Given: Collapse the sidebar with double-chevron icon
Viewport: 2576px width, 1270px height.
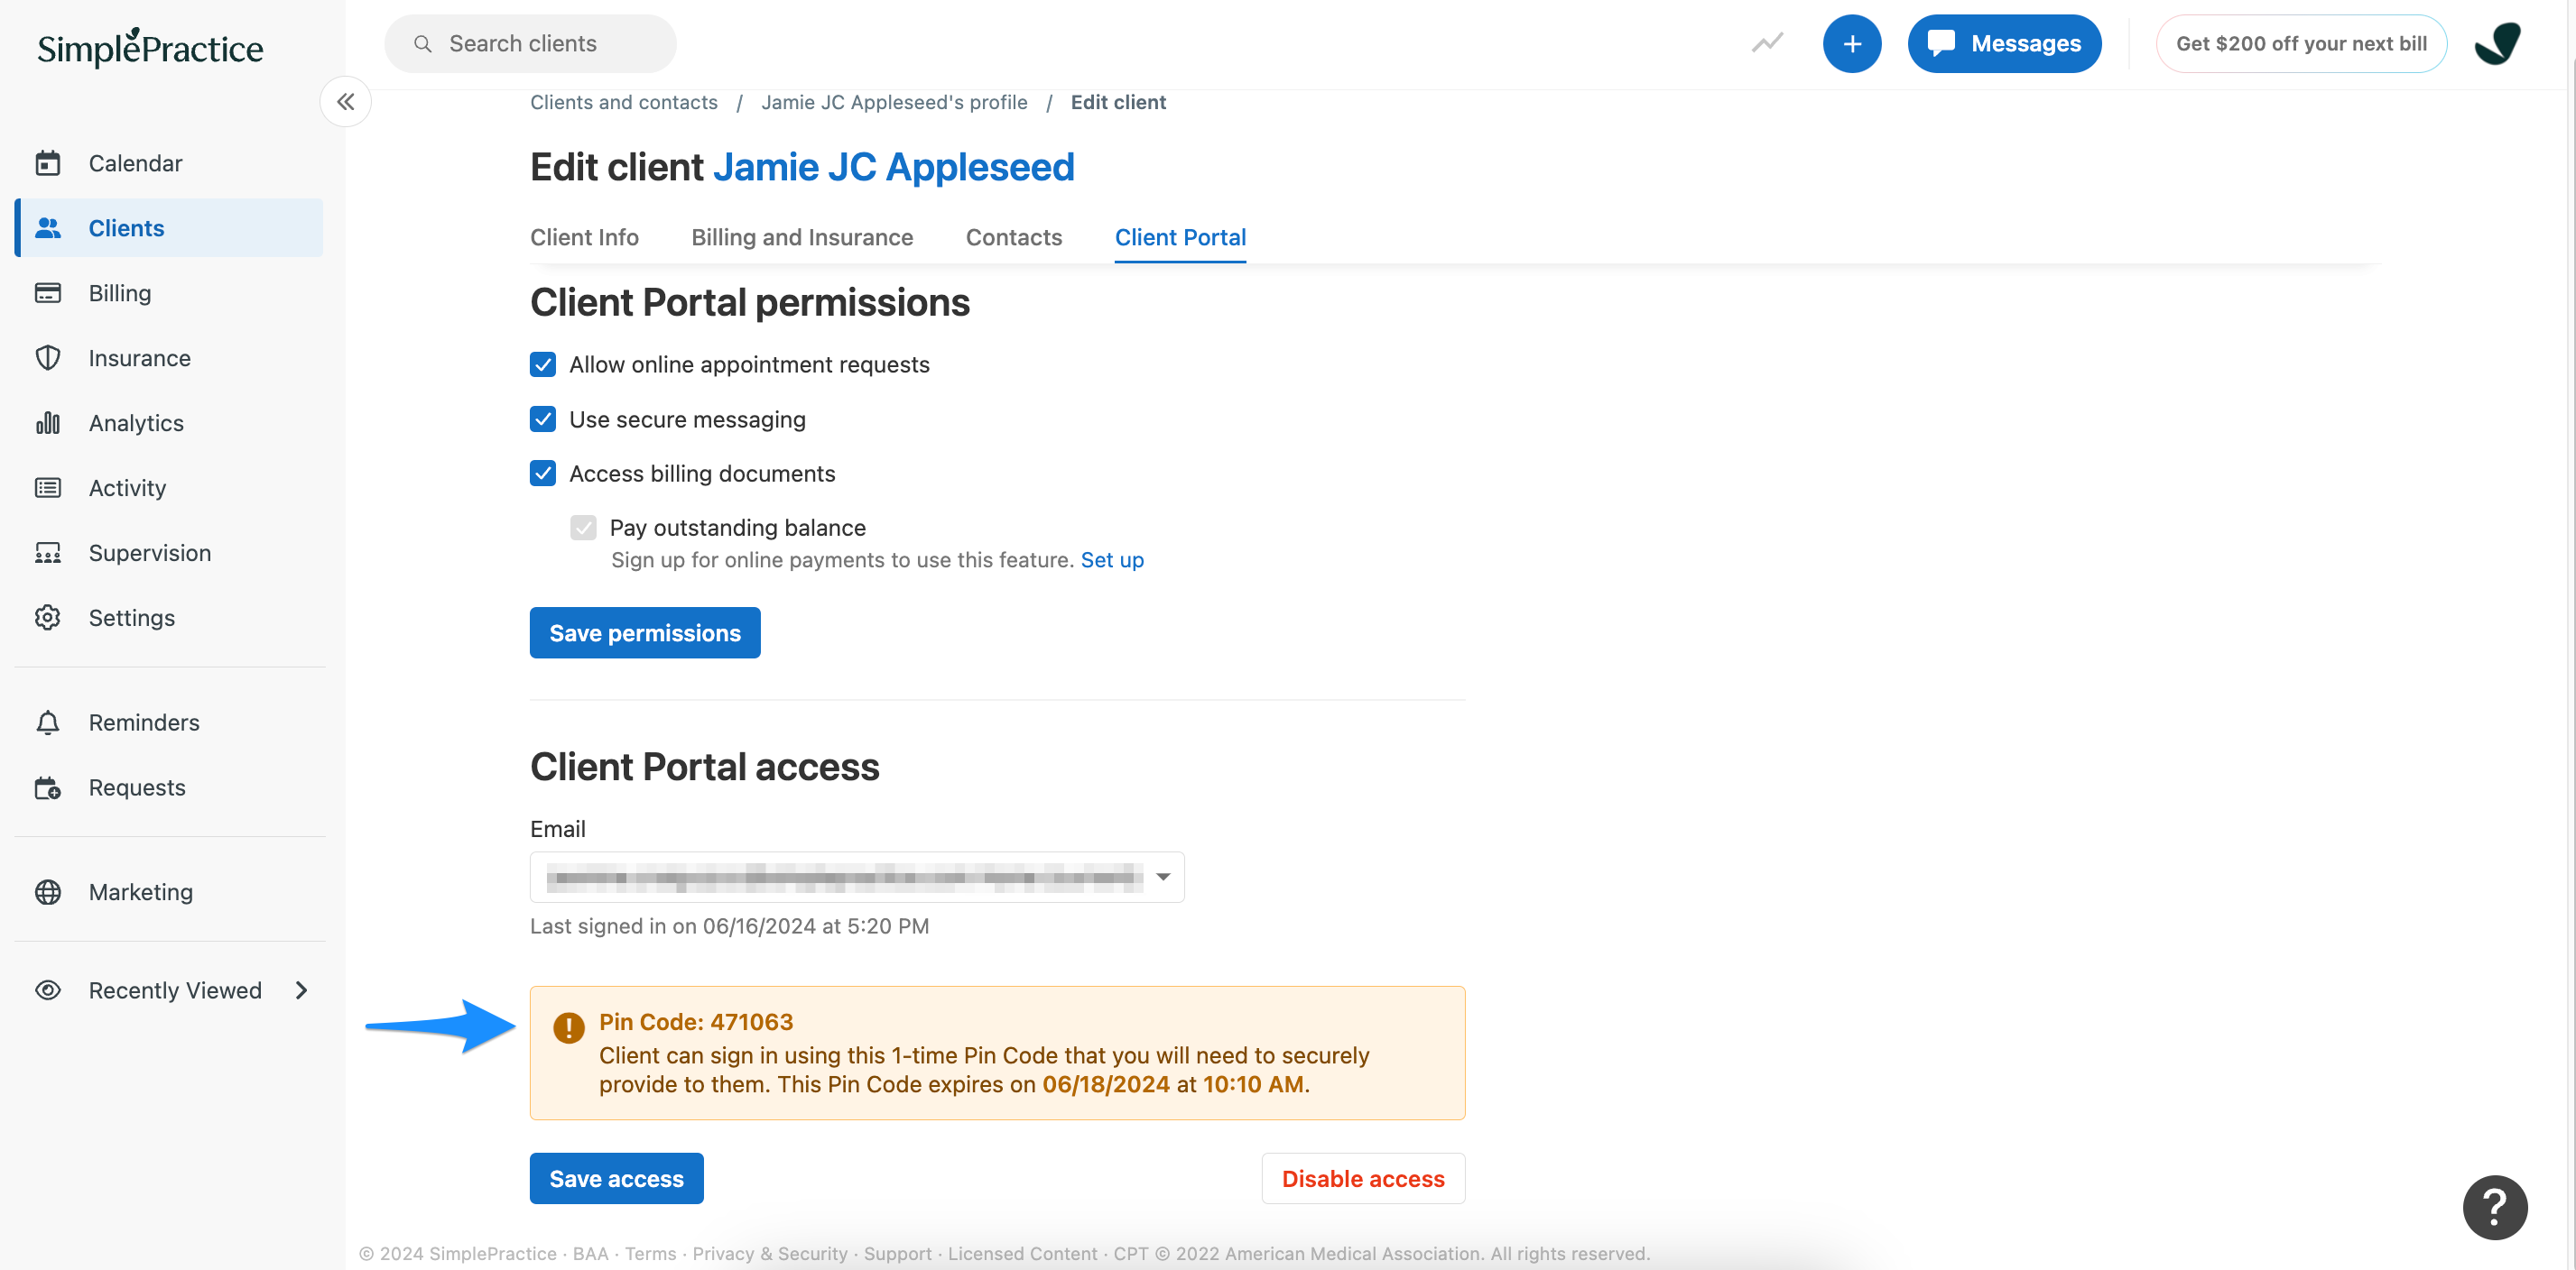Looking at the screenshot, I should [346, 102].
